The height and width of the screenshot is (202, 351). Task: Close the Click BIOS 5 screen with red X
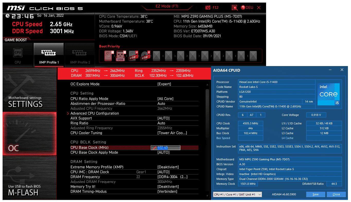click(259, 7)
